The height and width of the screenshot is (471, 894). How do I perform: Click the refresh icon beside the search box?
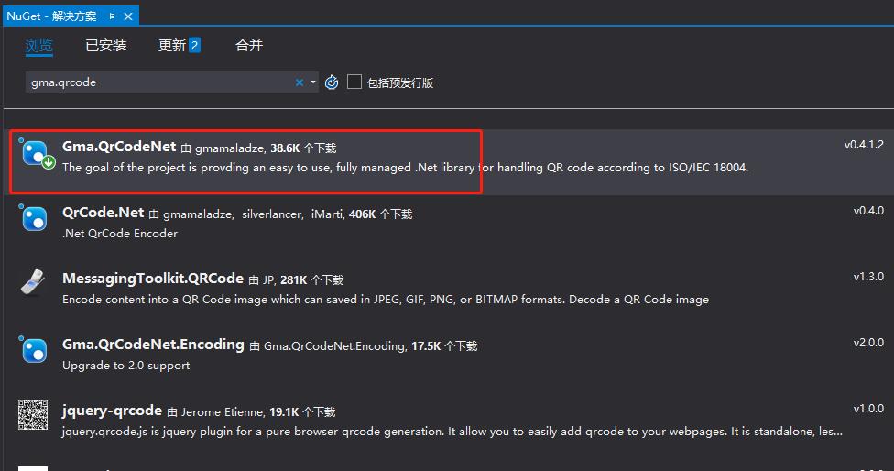(x=332, y=82)
